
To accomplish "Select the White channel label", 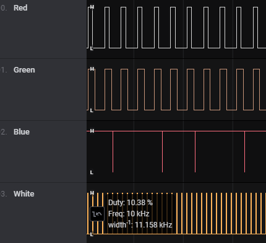I will [24, 194].
